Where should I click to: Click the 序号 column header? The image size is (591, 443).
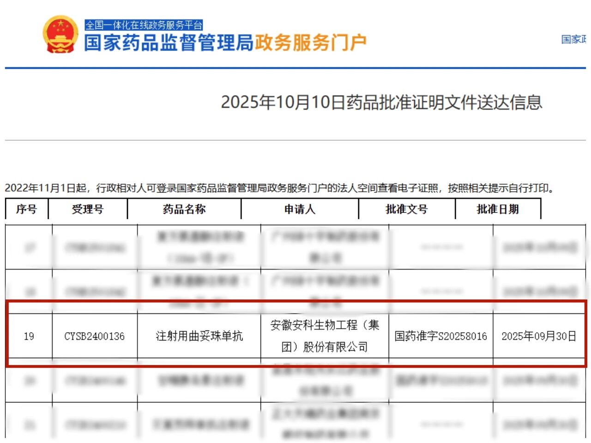point(26,210)
